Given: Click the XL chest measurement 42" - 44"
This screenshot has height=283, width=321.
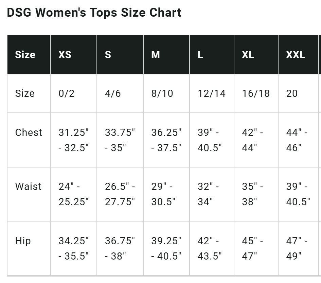Looking at the screenshot, I should (x=252, y=140).
